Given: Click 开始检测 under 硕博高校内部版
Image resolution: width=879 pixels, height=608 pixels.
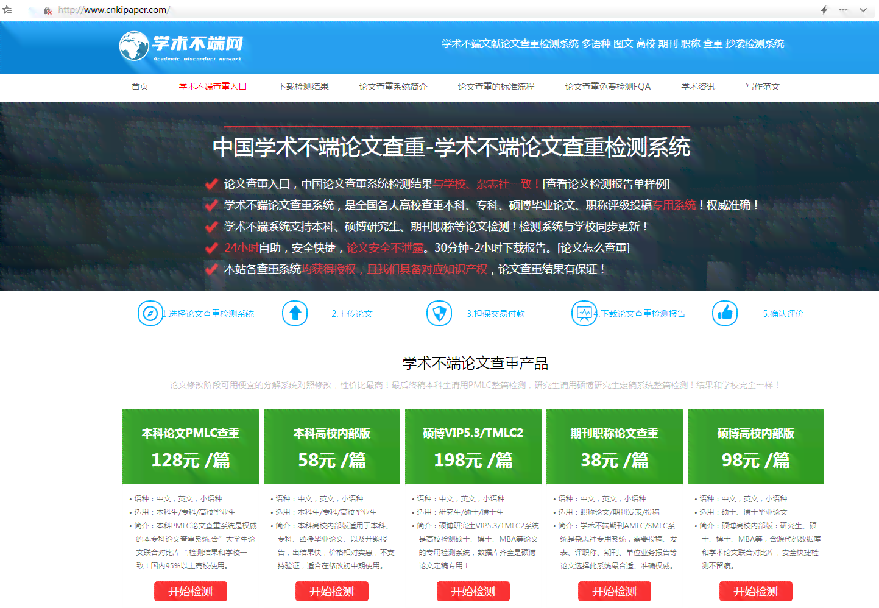Looking at the screenshot, I should point(756,592).
